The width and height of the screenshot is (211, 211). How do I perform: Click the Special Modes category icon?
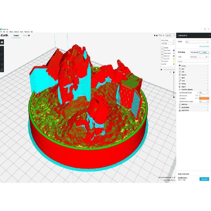[180, 107]
